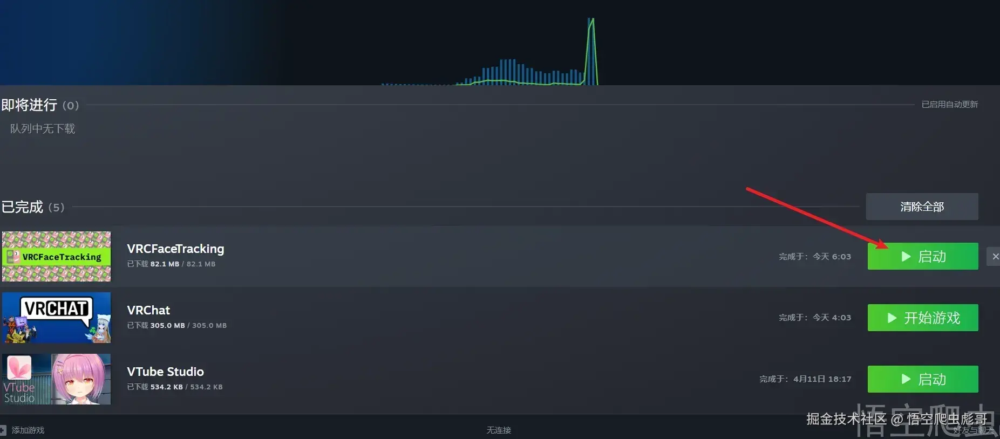
Task: Launch VTube Studio with its 启动 button
Action: coord(923,379)
